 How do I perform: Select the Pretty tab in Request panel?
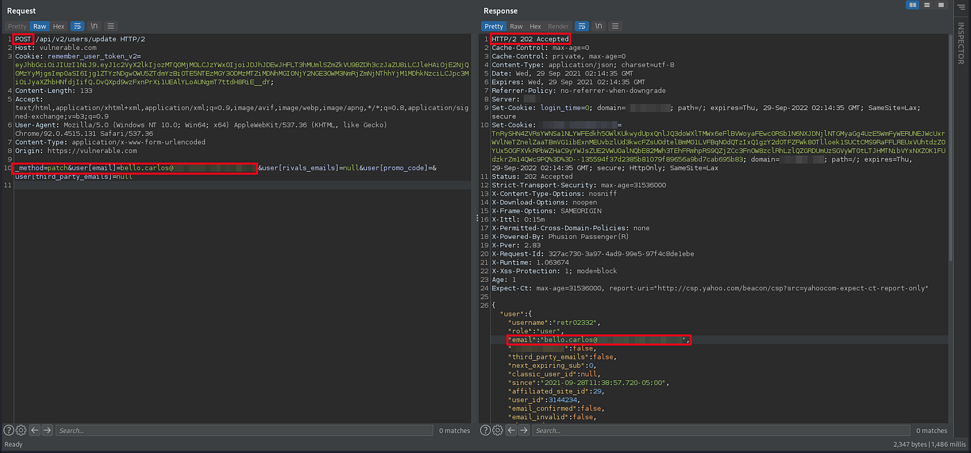pyautogui.click(x=17, y=26)
